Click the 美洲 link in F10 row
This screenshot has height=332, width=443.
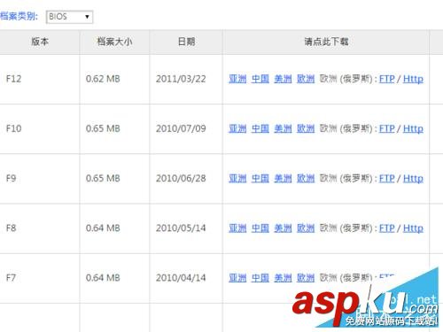click(283, 128)
